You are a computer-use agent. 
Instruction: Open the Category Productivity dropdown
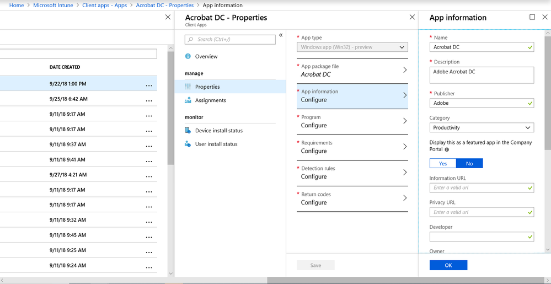(482, 127)
